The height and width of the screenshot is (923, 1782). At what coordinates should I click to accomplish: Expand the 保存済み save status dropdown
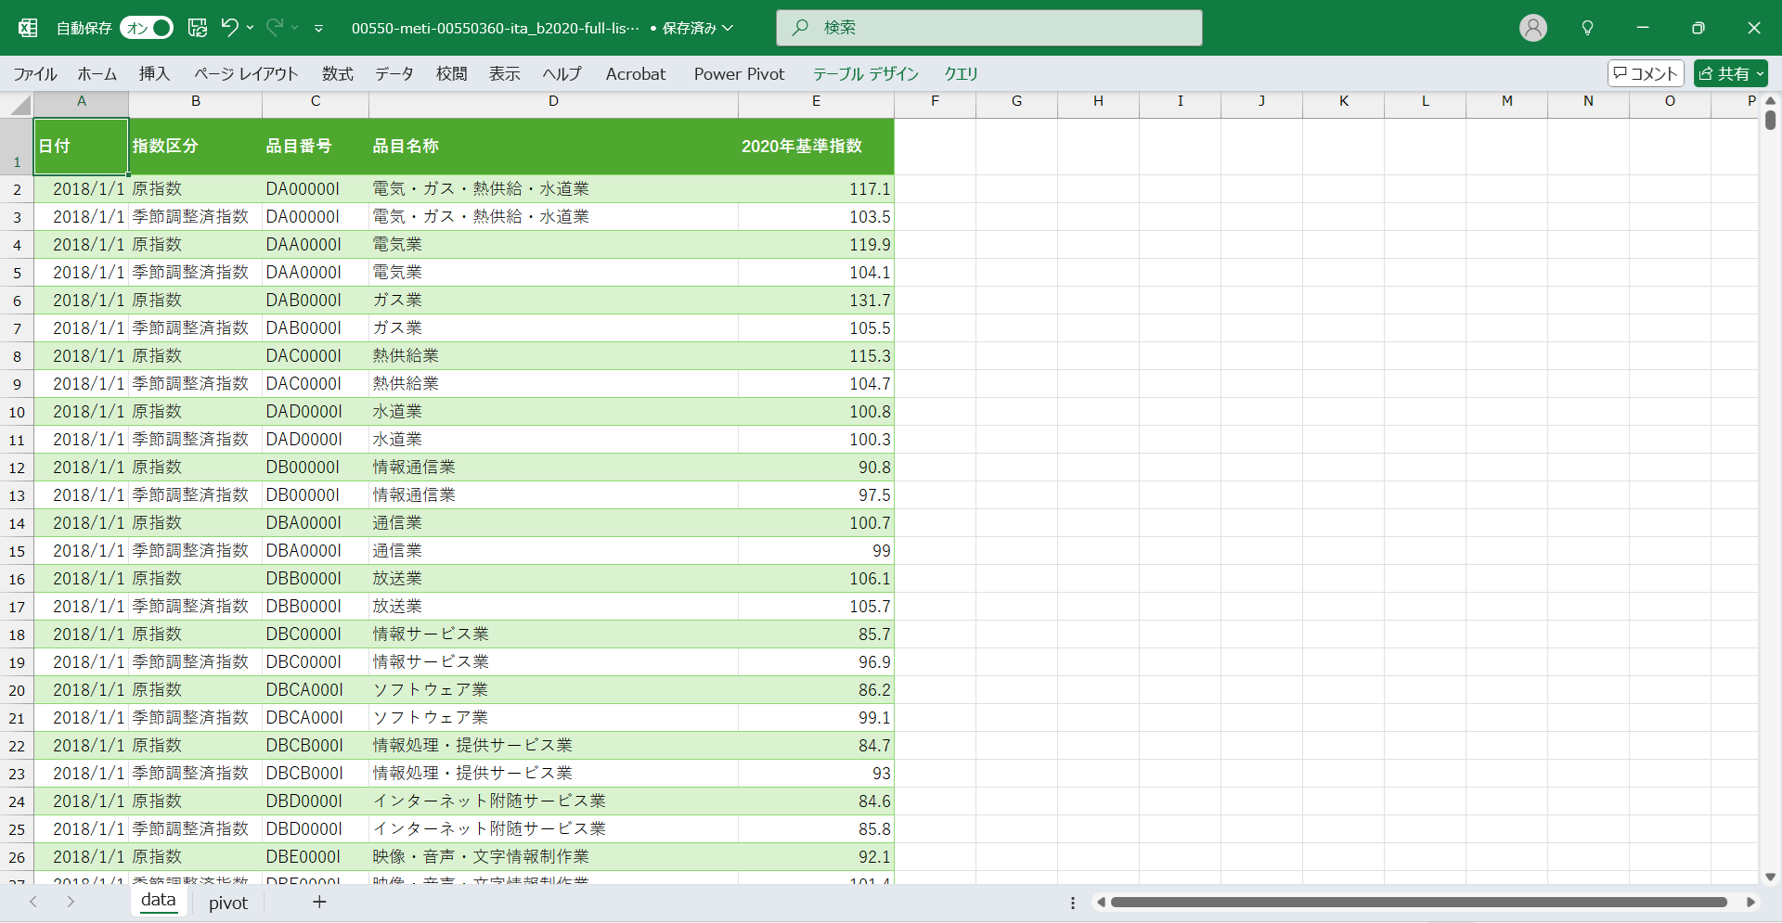[x=728, y=28]
